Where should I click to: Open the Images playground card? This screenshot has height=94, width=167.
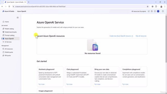(50, 91)
